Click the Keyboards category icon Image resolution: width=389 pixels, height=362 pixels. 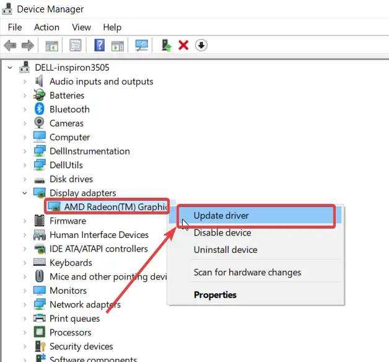pos(40,262)
